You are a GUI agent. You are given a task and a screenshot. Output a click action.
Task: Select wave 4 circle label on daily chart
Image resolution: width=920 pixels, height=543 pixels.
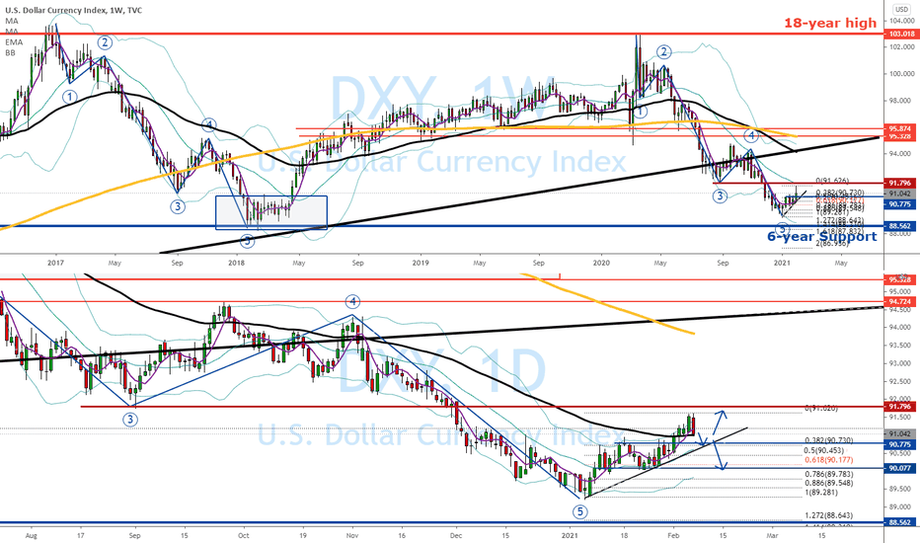pyautogui.click(x=352, y=302)
